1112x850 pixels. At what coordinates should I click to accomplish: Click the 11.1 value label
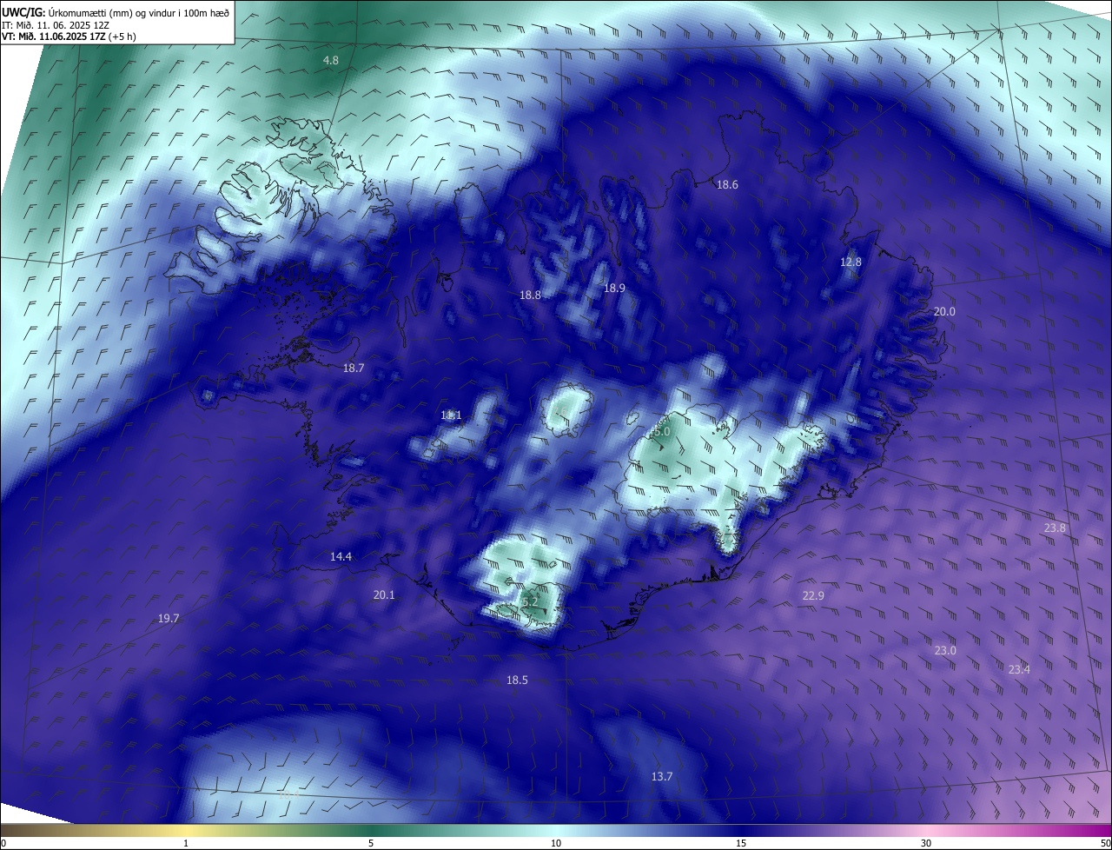[451, 415]
